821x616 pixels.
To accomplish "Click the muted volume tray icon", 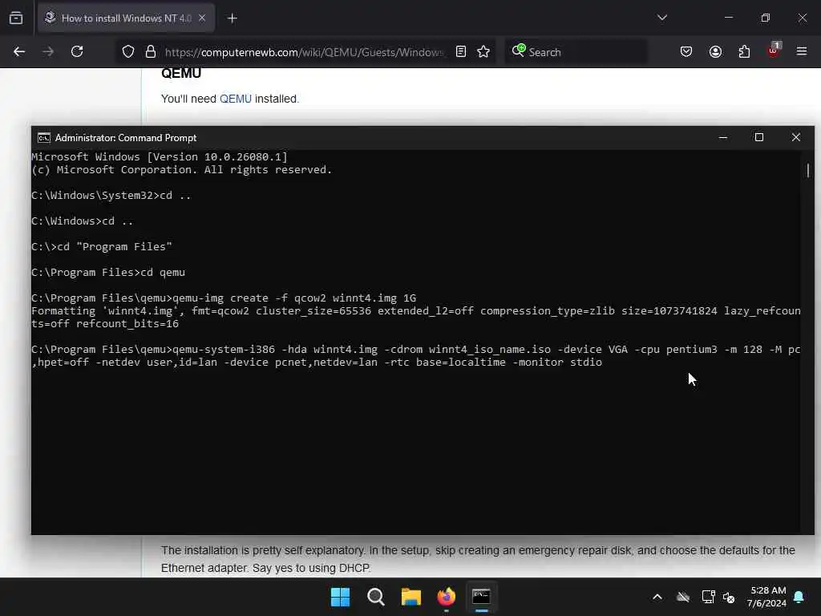I will (729, 597).
